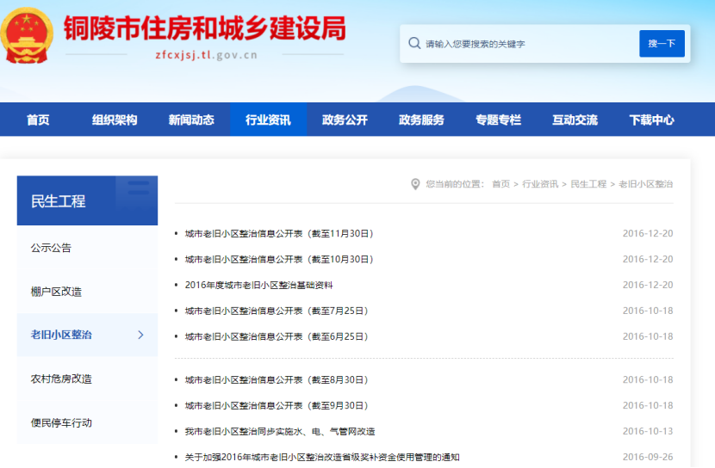Select the 新闻动态 menu item

(191, 120)
